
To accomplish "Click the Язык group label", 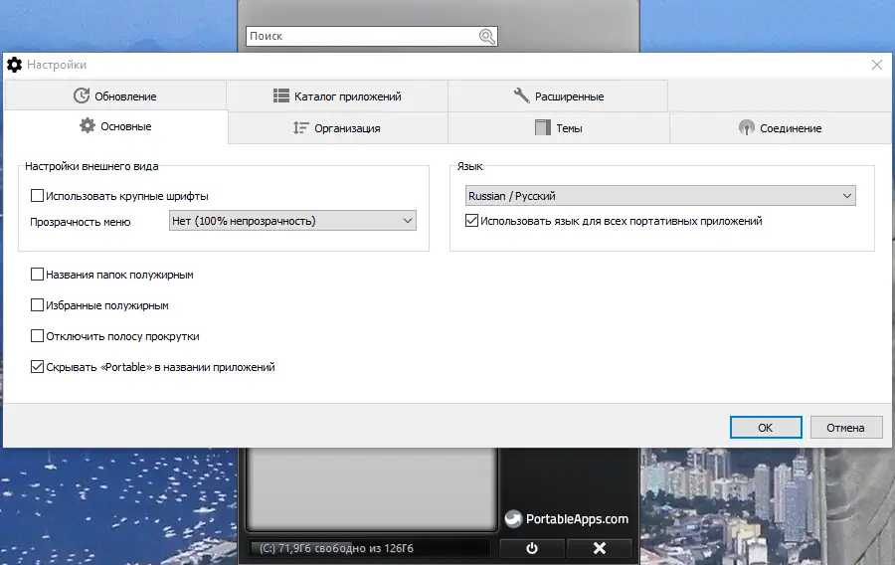I will (469, 166).
